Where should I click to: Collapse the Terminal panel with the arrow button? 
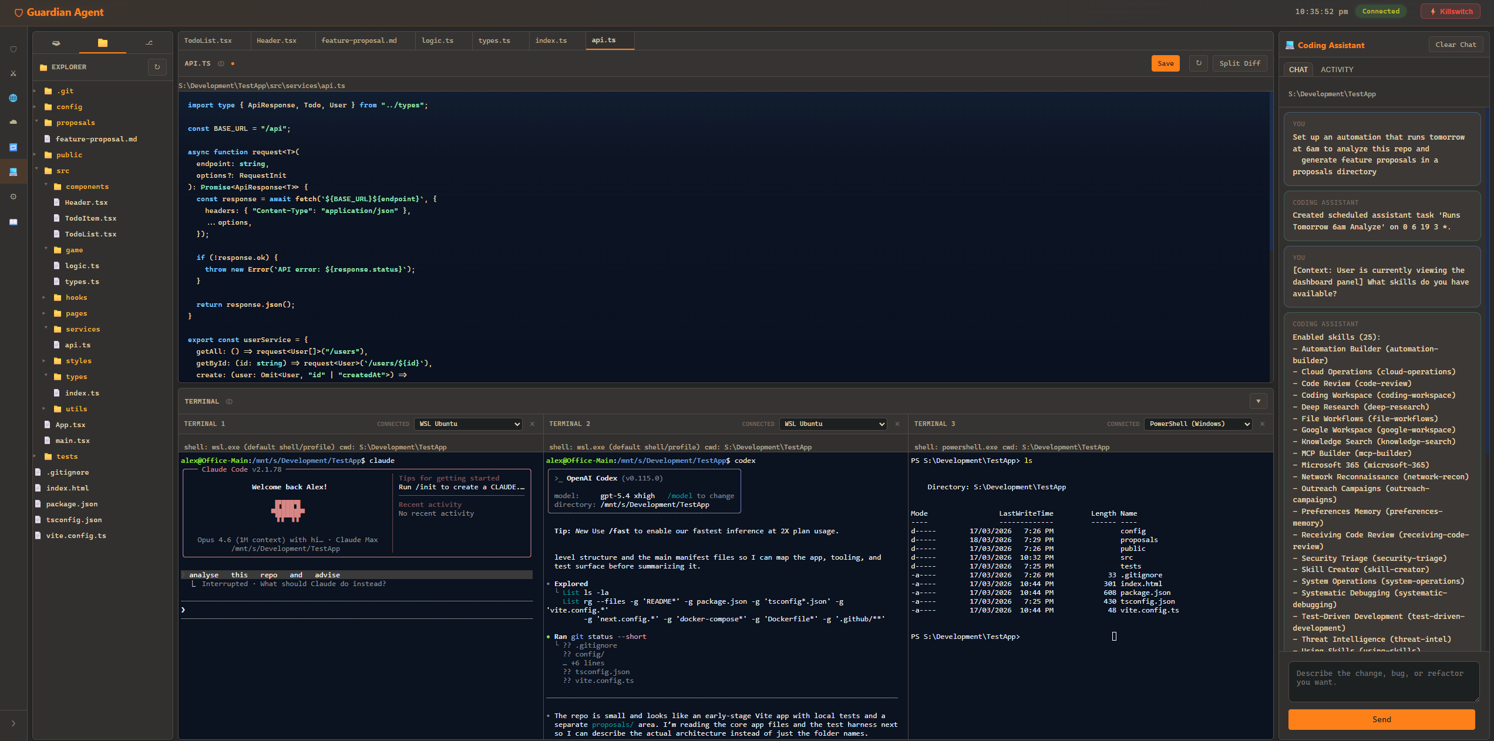pyautogui.click(x=1259, y=401)
